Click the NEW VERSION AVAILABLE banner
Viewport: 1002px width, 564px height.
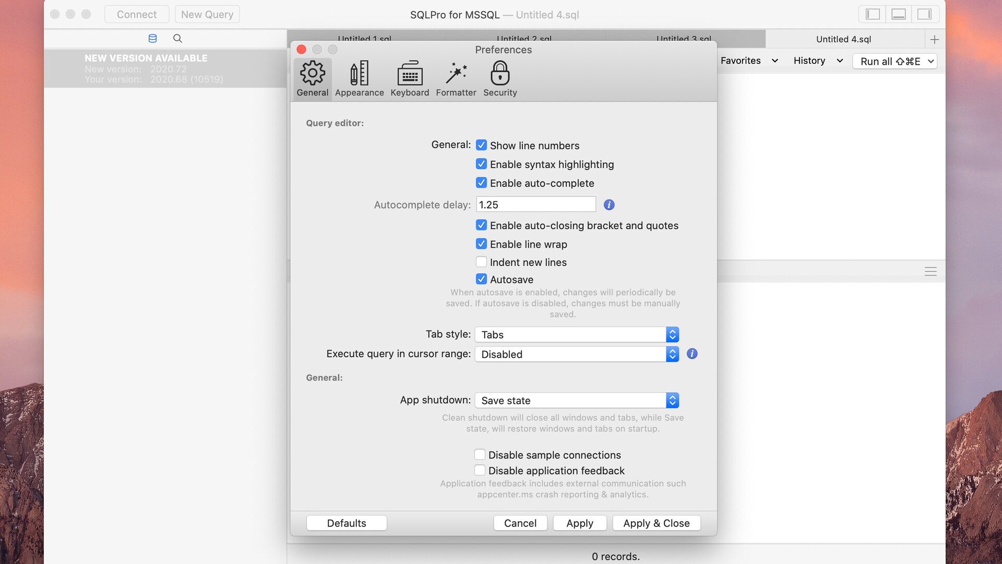pos(165,68)
